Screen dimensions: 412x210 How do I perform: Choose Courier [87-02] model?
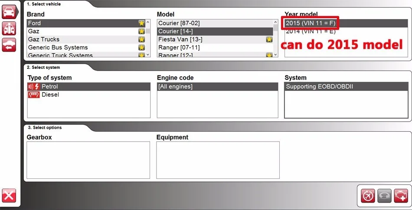pyautogui.click(x=215, y=23)
